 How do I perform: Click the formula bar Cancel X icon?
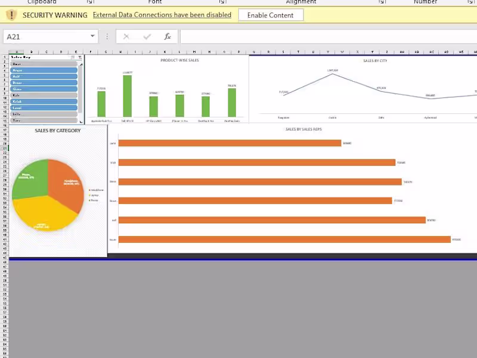pyautogui.click(x=126, y=37)
